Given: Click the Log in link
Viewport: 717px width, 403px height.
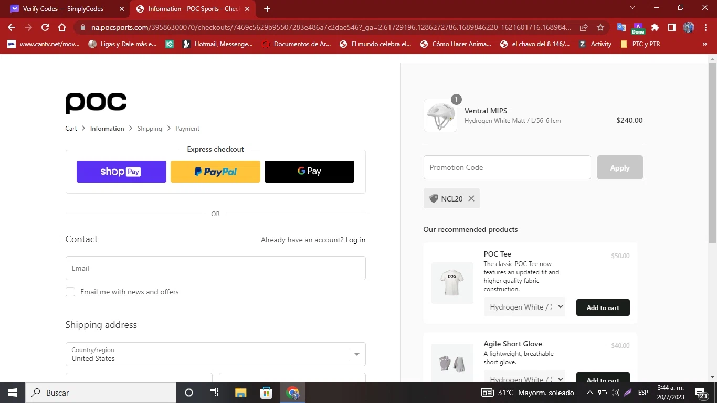Looking at the screenshot, I should tap(355, 240).
